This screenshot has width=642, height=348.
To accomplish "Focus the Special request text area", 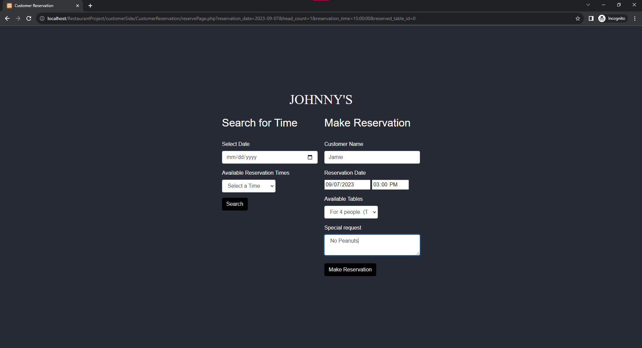I will 372,245.
